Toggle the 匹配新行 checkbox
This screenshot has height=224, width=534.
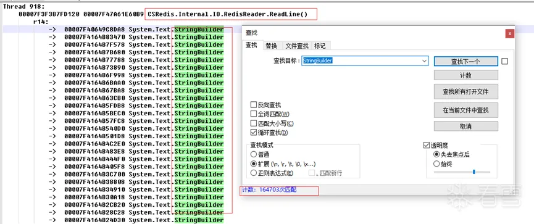[x=312, y=173]
